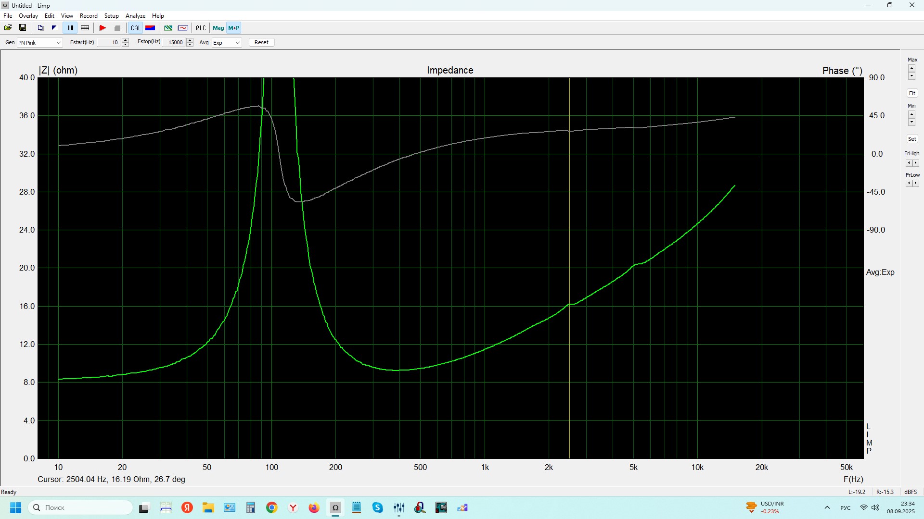Screen dimensions: 924x519
Task: Show hidden tray icons chevron
Action: coord(827,507)
